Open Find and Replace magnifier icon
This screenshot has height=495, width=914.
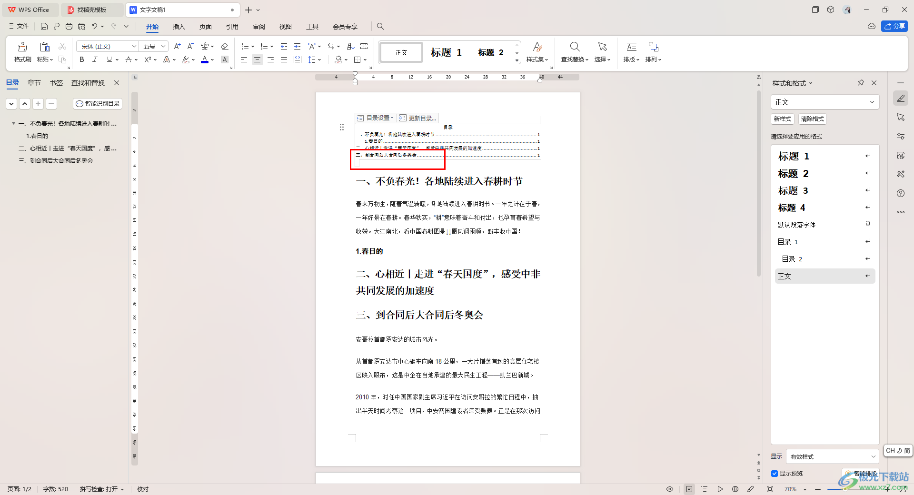tap(575, 47)
